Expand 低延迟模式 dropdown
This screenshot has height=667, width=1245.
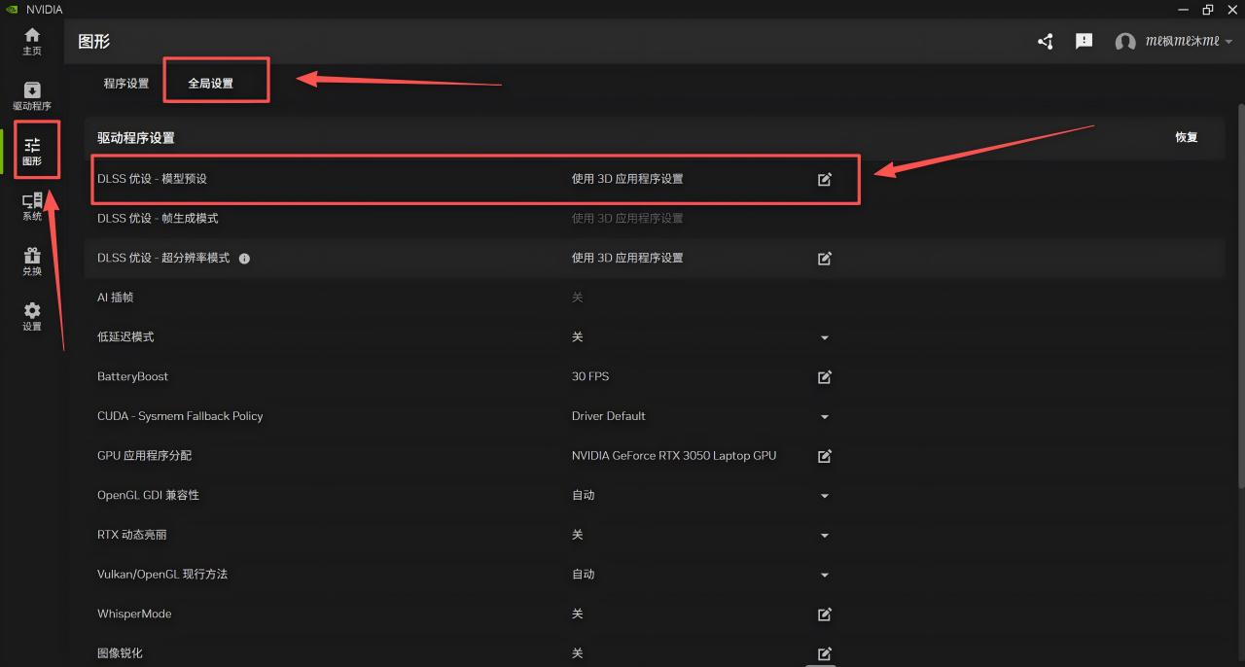click(825, 338)
